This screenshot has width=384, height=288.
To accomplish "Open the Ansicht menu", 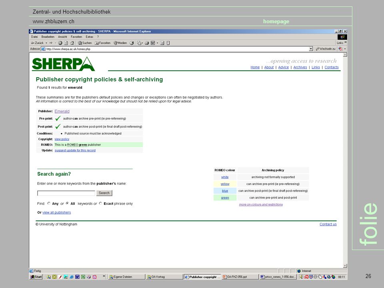I will coord(62,37).
